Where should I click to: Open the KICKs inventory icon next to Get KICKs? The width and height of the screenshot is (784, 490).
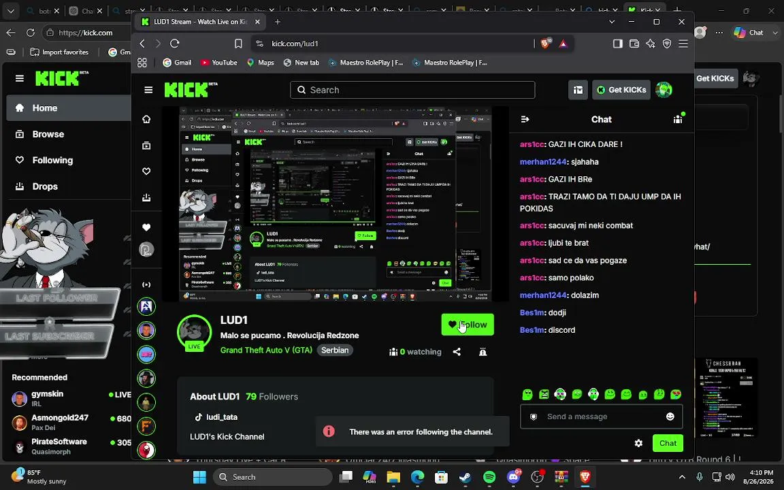(x=578, y=90)
